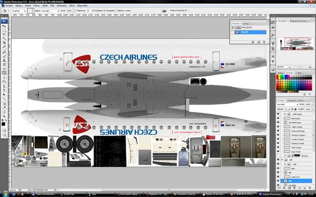The width and height of the screenshot is (316, 197).
Task: Select the Eraser tool
Action: point(4,69)
